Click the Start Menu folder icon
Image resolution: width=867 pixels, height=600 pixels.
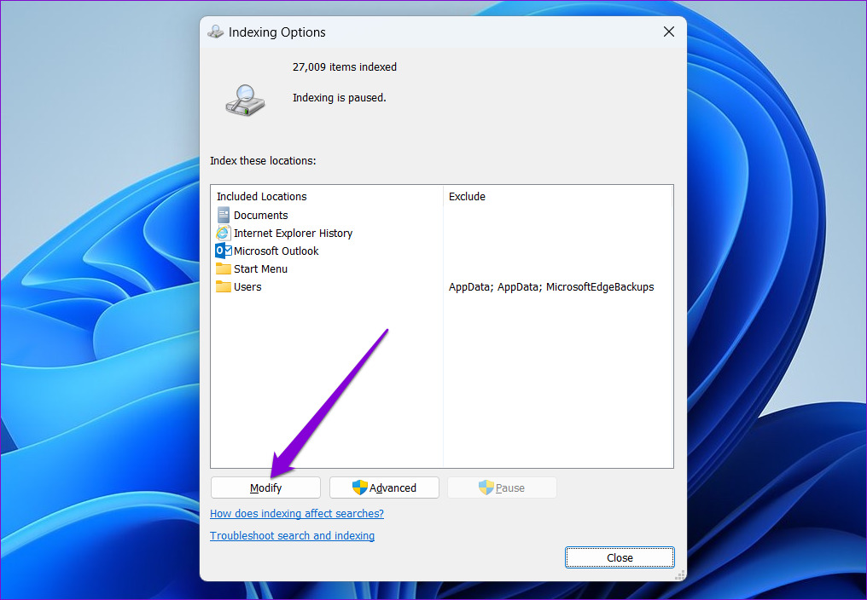(x=224, y=268)
